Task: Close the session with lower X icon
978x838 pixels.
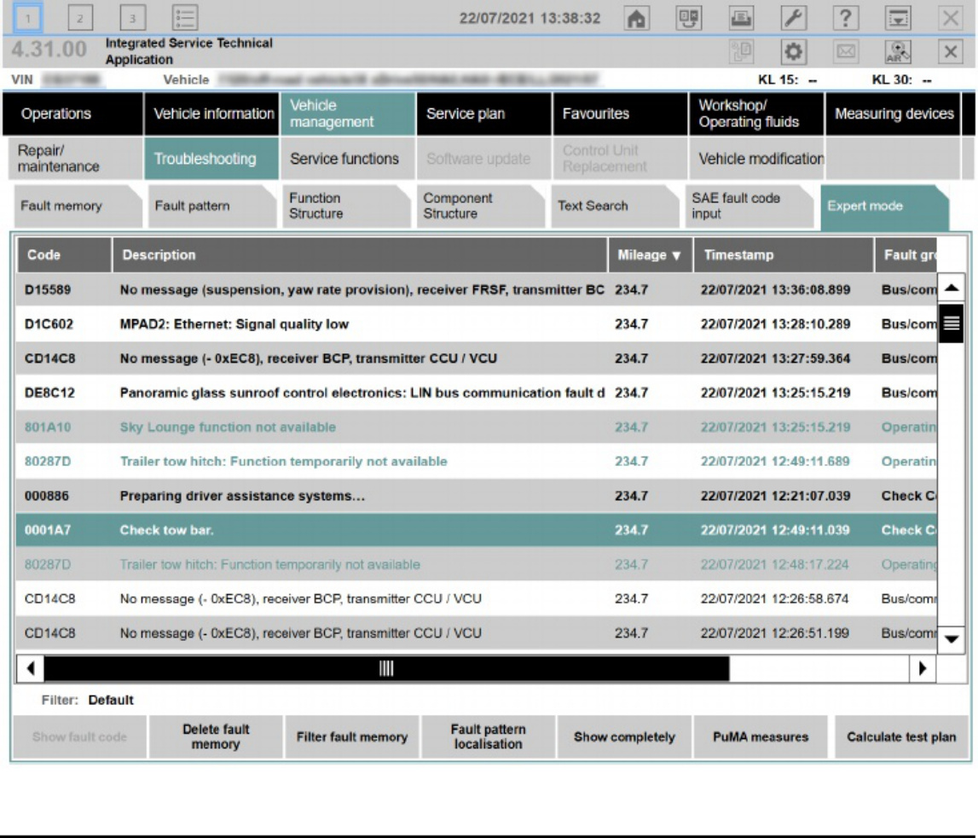Action: click(951, 51)
